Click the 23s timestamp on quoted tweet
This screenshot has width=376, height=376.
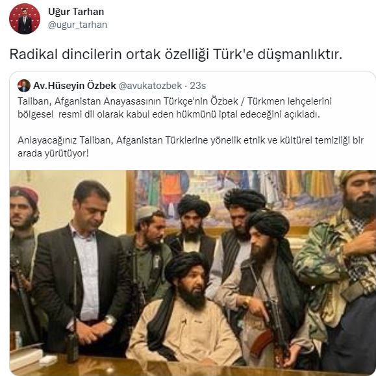[198, 86]
